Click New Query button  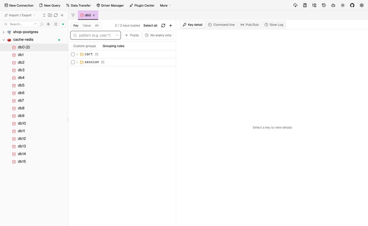tap(50, 5)
